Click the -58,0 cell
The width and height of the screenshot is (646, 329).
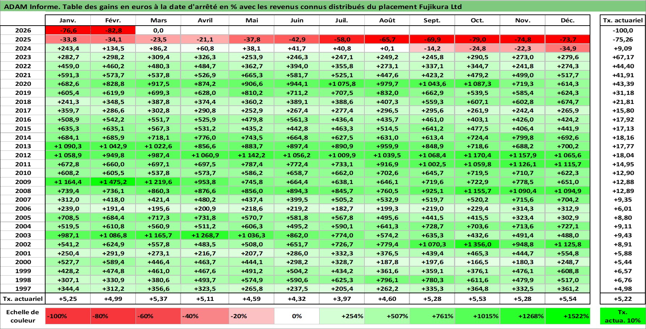tap(342, 39)
